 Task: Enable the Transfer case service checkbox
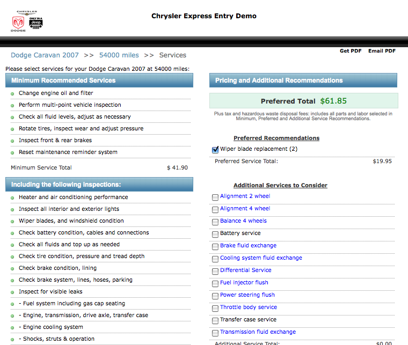(x=215, y=321)
